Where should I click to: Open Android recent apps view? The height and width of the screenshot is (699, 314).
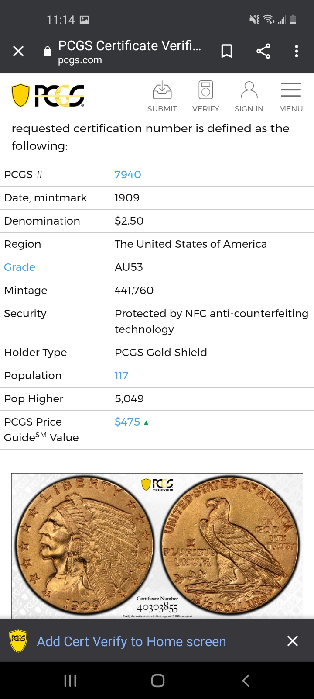pyautogui.click(x=70, y=681)
